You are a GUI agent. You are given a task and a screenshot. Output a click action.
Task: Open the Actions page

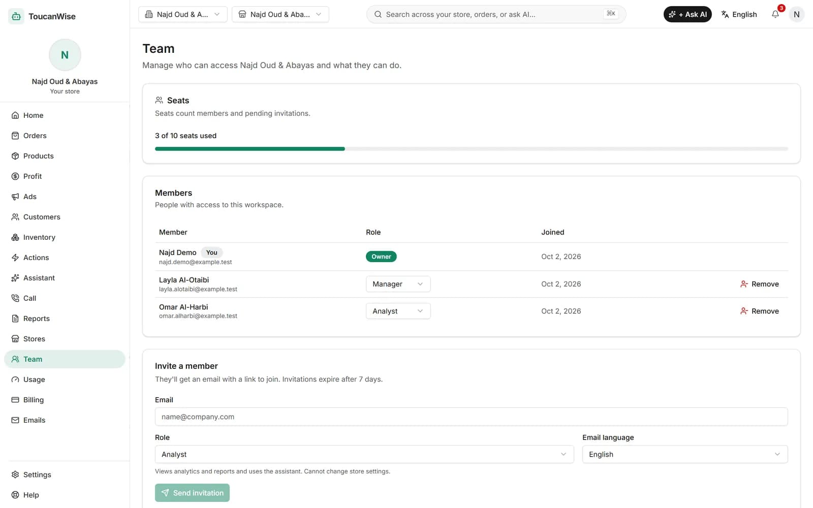coord(65,258)
